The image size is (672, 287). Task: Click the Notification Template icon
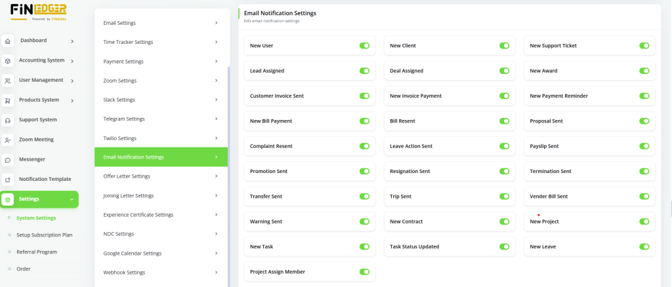tap(7, 180)
